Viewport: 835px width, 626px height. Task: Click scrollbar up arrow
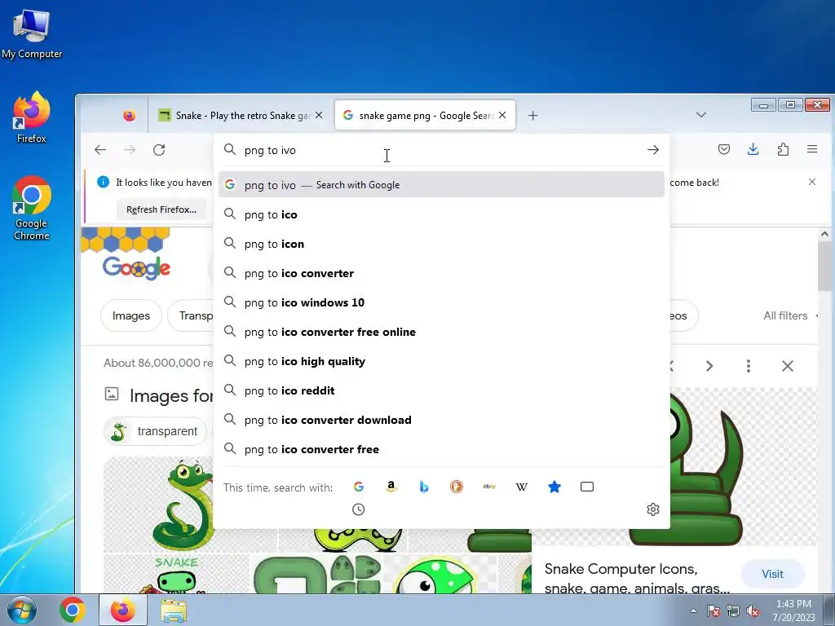[x=824, y=234]
